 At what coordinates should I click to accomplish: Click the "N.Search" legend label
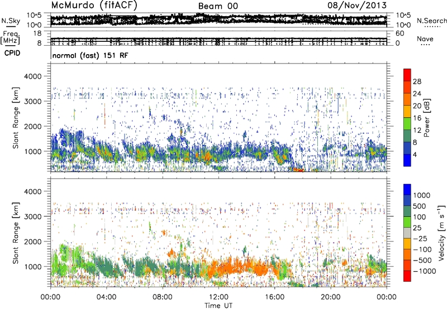pos(431,21)
